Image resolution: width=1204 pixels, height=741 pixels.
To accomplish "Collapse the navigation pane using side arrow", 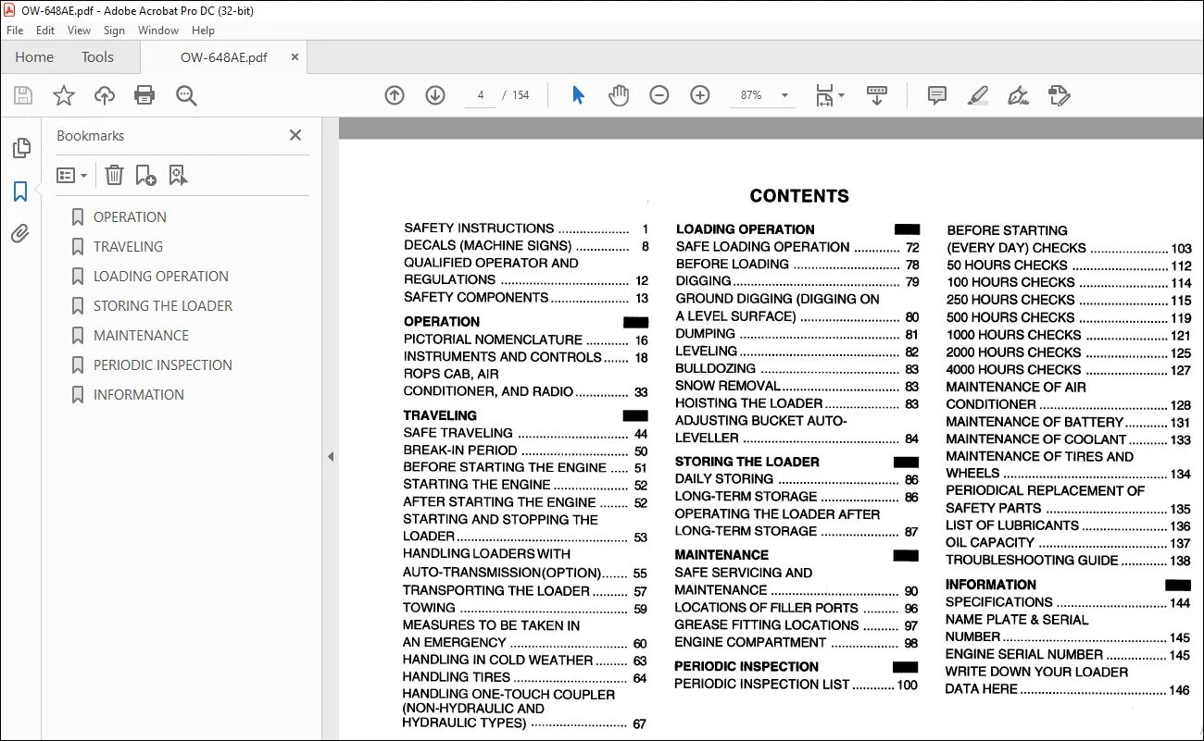I will point(331,456).
